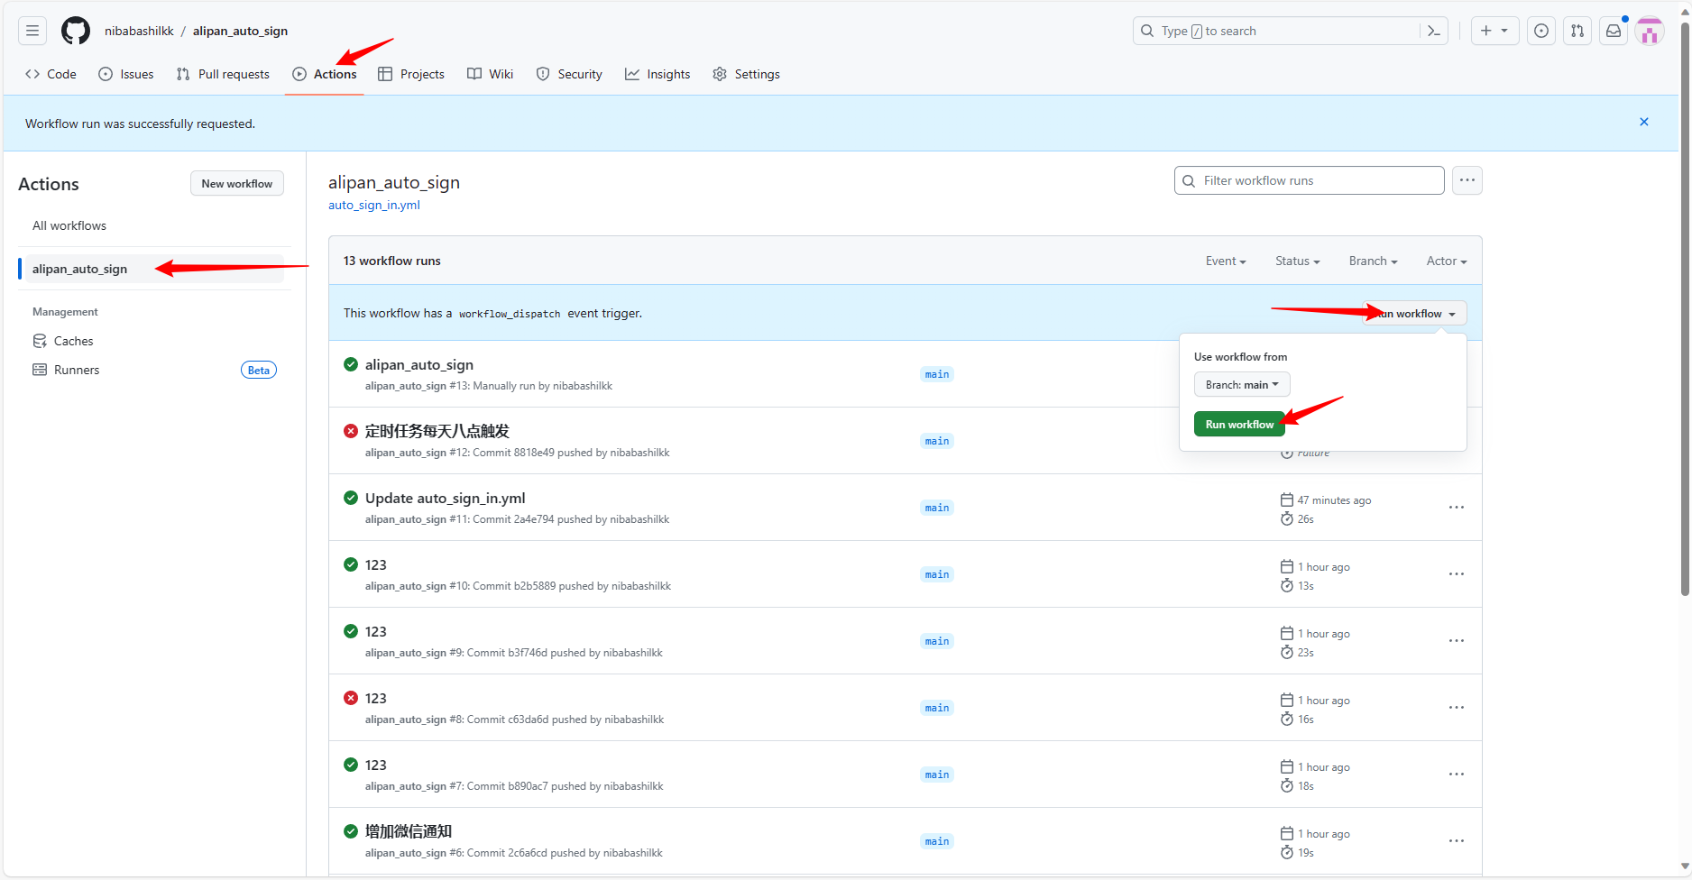Image resolution: width=1692 pixels, height=880 pixels.
Task: Open the 定时任务每天八点触发 workflow run
Action: click(437, 432)
